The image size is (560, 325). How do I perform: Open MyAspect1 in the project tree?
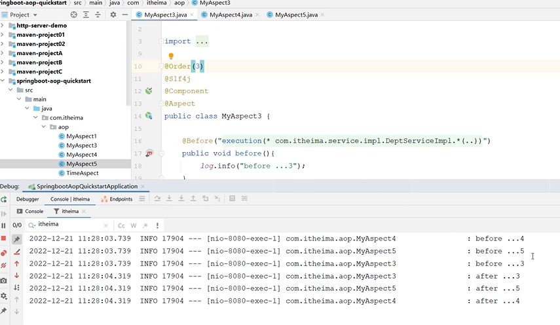pos(81,136)
